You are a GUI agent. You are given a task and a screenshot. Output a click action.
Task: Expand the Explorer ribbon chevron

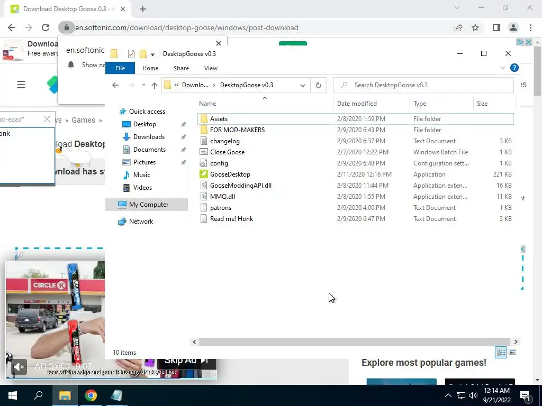tap(503, 68)
